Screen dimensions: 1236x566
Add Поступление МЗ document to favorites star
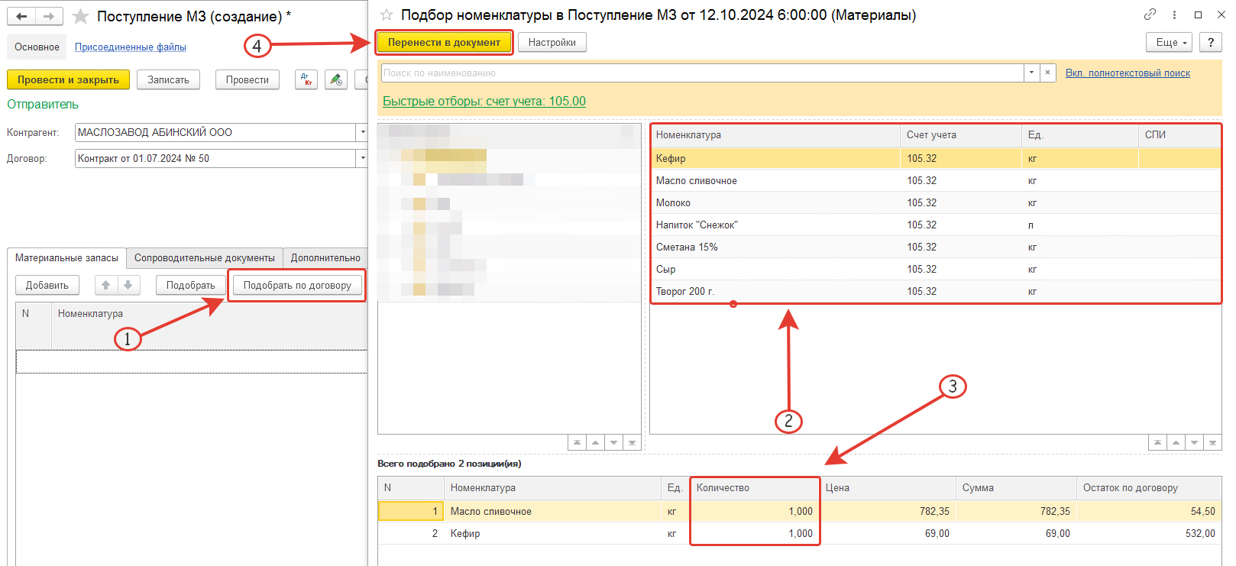point(80,16)
